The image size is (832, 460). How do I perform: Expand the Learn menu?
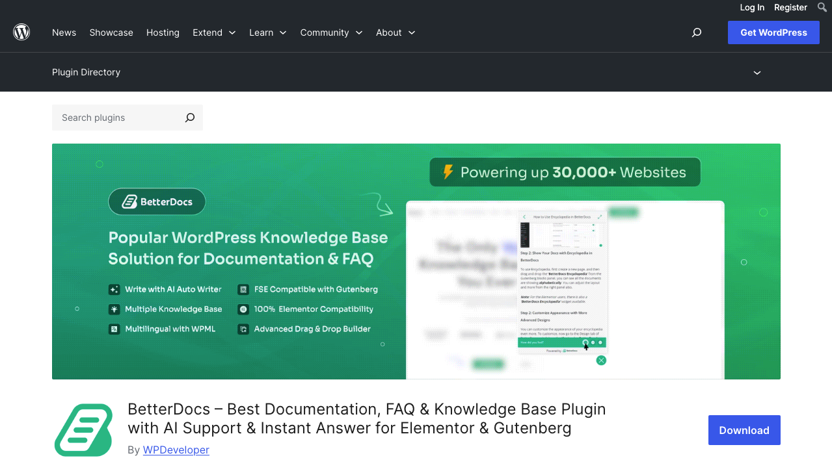pyautogui.click(x=268, y=32)
